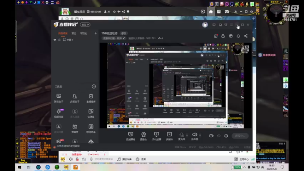Open the mode switch pill beside logo

(85, 25)
